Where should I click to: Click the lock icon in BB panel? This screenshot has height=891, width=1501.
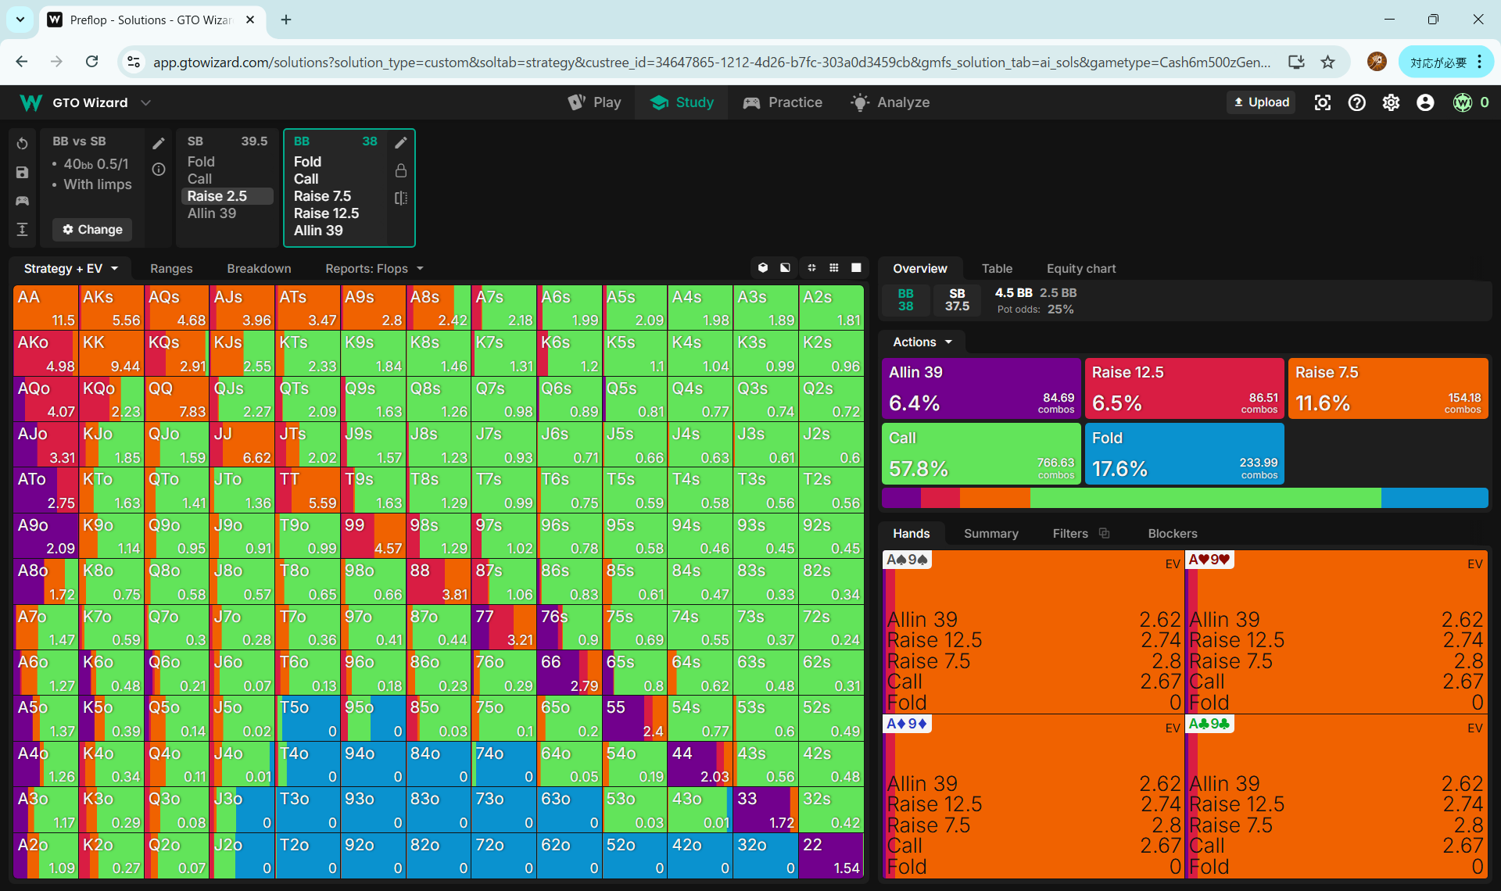point(400,170)
